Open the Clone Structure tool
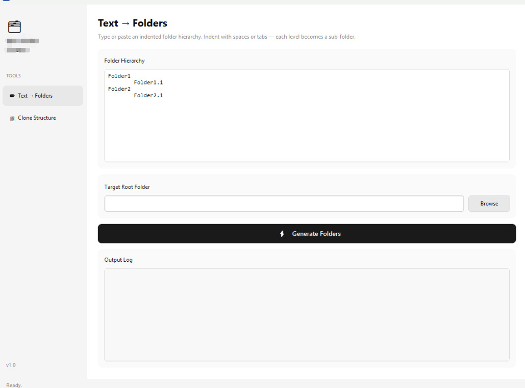Image resolution: width=525 pixels, height=388 pixels. tap(42, 118)
